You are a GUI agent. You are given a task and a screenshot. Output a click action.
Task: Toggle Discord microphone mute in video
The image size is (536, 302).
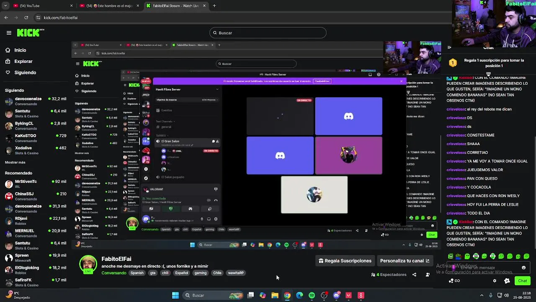(x=201, y=219)
